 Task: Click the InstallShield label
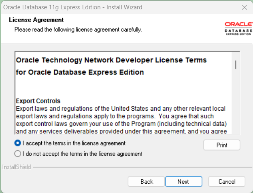point(17,167)
